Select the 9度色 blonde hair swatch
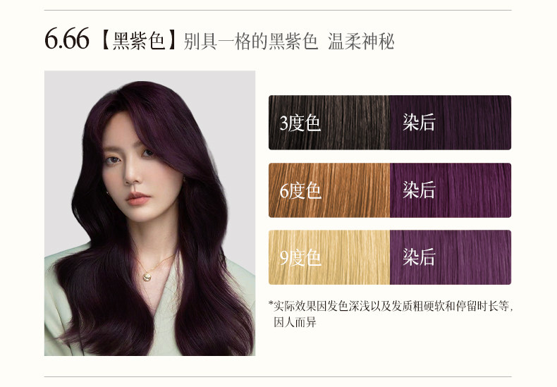Image resolution: width=557 pixels, height=387 pixels. click(x=329, y=257)
